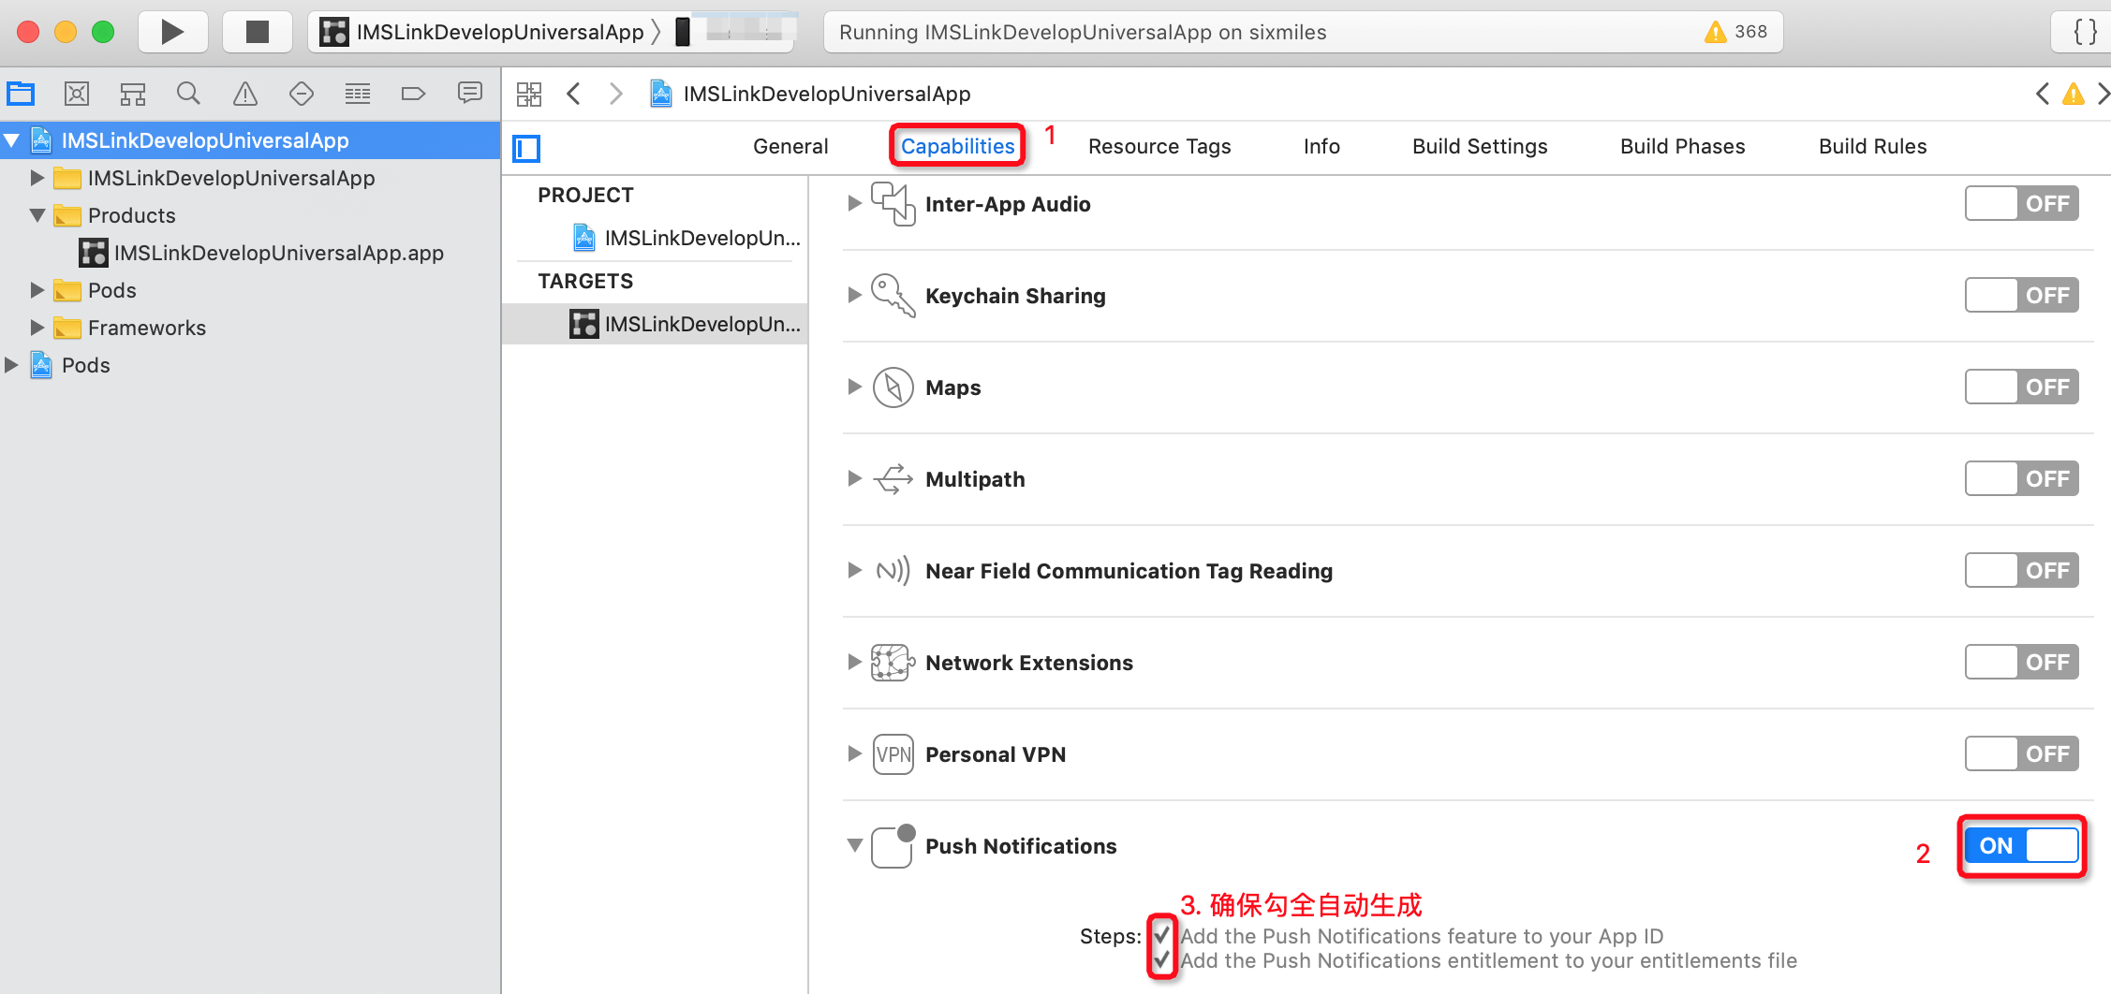
Task: Expand the Personal VPN section
Action: point(854,753)
